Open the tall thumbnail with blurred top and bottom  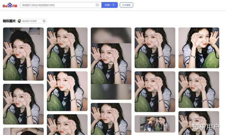pyautogui.click(x=111, y=64)
